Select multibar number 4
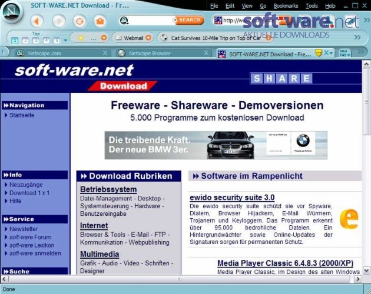 46,41
